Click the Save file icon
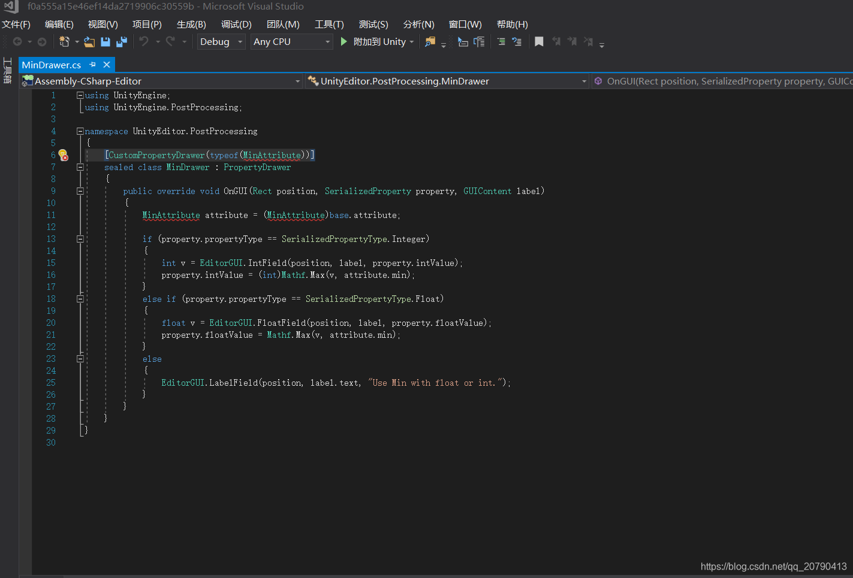853x578 pixels. pyautogui.click(x=106, y=42)
